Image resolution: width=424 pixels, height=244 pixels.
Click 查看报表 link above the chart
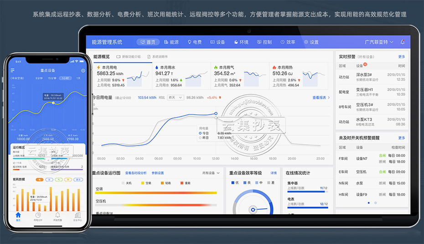[x=321, y=98]
